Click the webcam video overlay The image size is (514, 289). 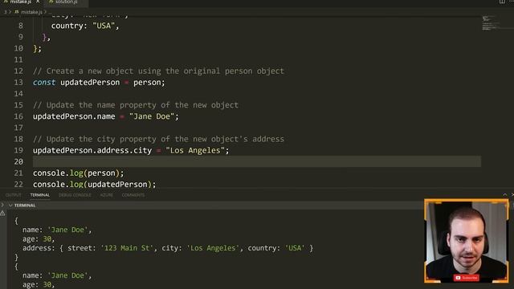pyautogui.click(x=466, y=241)
